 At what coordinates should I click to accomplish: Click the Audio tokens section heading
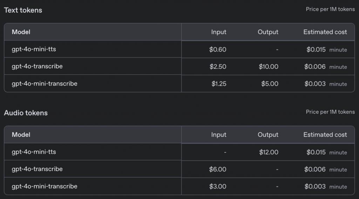26,113
